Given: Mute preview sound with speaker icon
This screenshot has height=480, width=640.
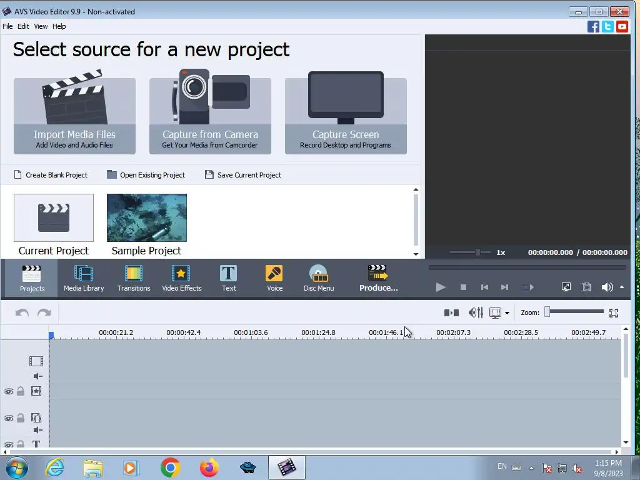Looking at the screenshot, I should click(607, 287).
